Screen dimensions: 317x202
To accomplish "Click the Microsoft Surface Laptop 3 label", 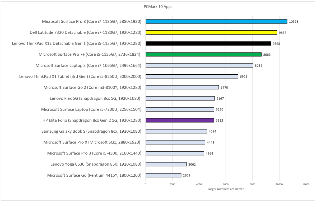I will pos(88,65).
